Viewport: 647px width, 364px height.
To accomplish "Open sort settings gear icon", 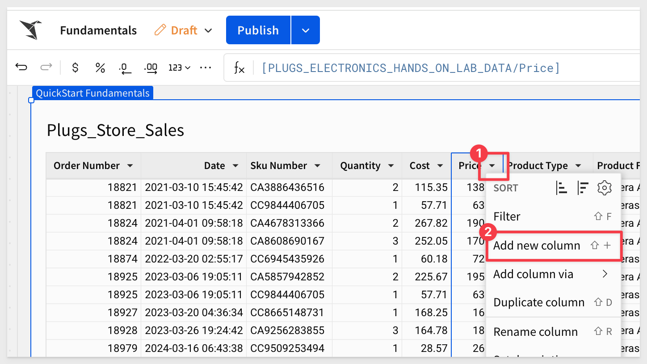I will [x=604, y=188].
